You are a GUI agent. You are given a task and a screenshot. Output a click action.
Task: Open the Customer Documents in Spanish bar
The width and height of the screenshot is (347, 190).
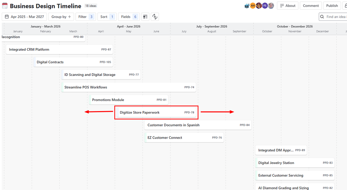(198, 125)
